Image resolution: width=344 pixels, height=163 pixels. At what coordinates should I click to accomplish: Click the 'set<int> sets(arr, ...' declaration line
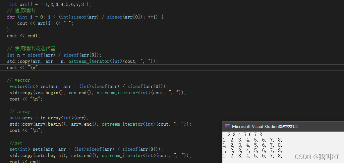(86, 149)
